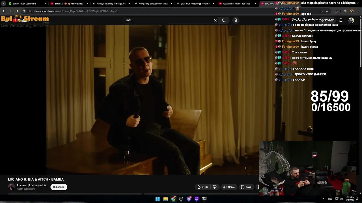This screenshot has width=362, height=203.
Task: Switch to Haddy's Inspiring Message tab
Action: click(x=111, y=4)
